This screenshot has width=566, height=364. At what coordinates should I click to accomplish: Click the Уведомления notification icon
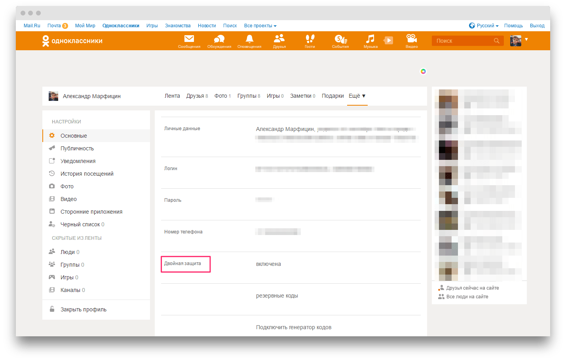[52, 161]
